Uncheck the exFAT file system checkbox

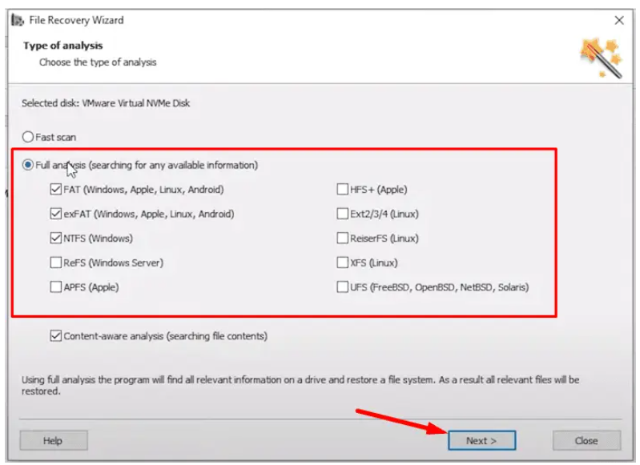56,214
